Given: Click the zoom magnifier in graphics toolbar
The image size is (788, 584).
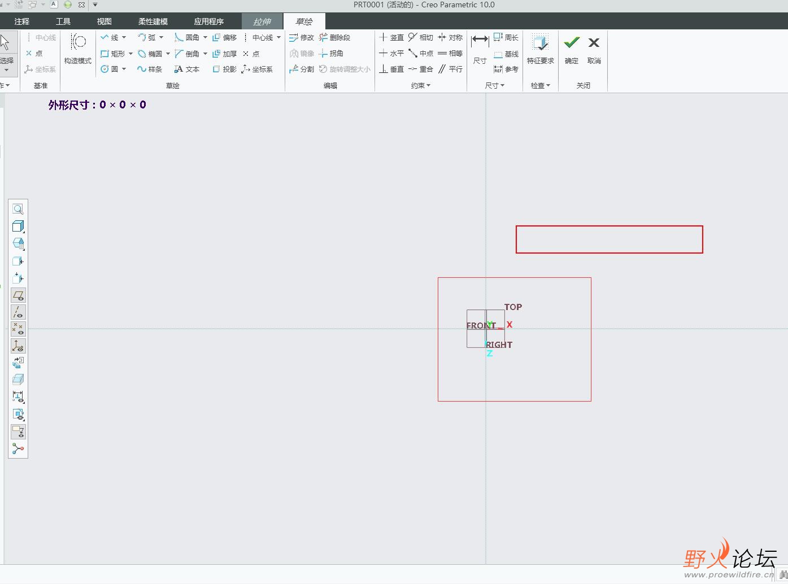Looking at the screenshot, I should [18, 210].
